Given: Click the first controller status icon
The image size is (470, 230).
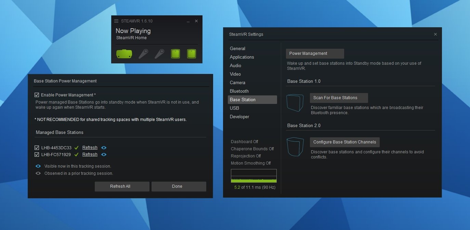Looking at the screenshot, I should 143,54.
